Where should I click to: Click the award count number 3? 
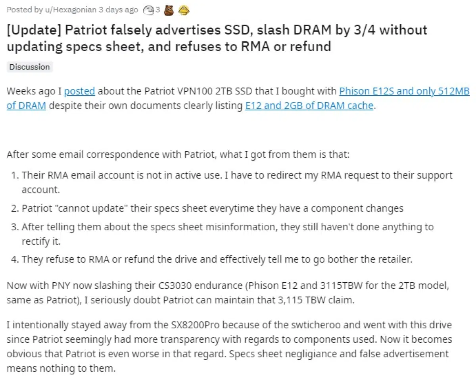(x=157, y=10)
